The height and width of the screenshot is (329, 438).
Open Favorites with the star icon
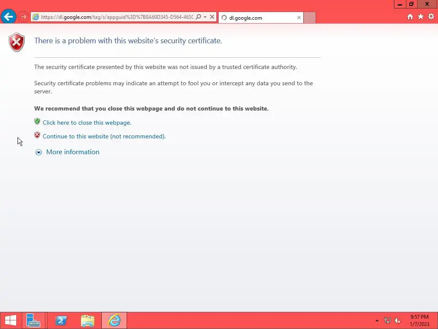tap(420, 17)
